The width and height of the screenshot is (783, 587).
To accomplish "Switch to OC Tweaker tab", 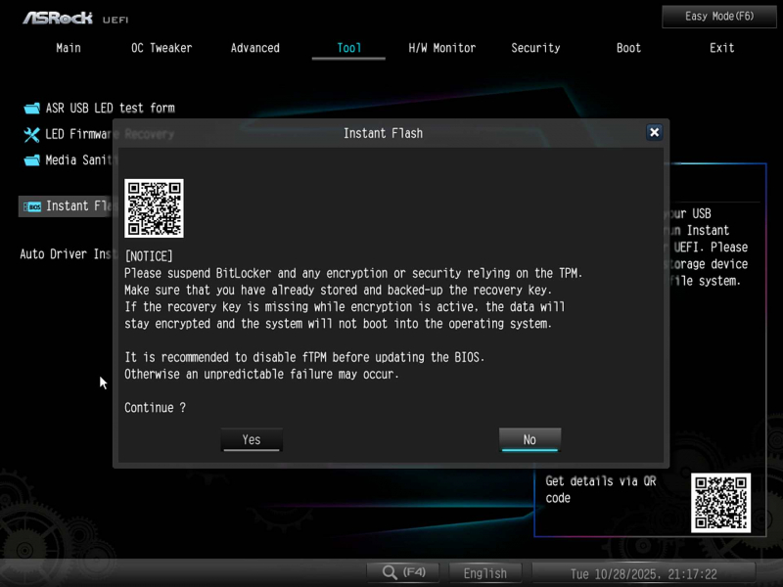I will [161, 48].
